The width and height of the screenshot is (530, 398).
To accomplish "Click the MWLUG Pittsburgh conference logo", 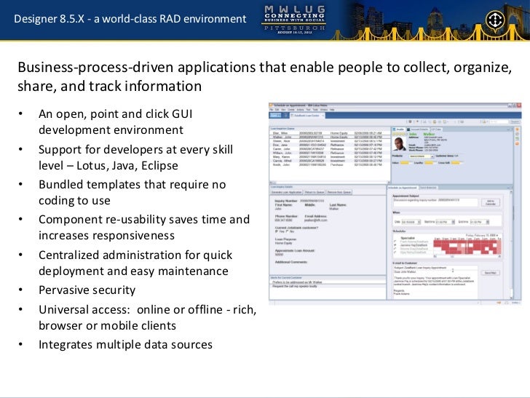I will pyautogui.click(x=294, y=19).
